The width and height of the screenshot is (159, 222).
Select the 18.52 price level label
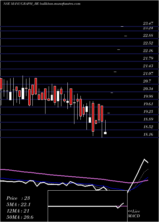148,127
